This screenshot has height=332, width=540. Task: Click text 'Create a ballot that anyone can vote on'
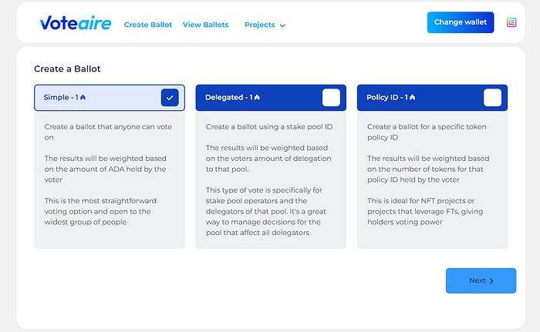coord(108,132)
